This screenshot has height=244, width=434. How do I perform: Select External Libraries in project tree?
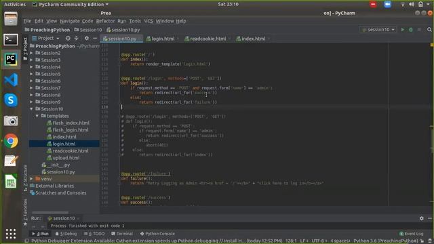point(54,186)
